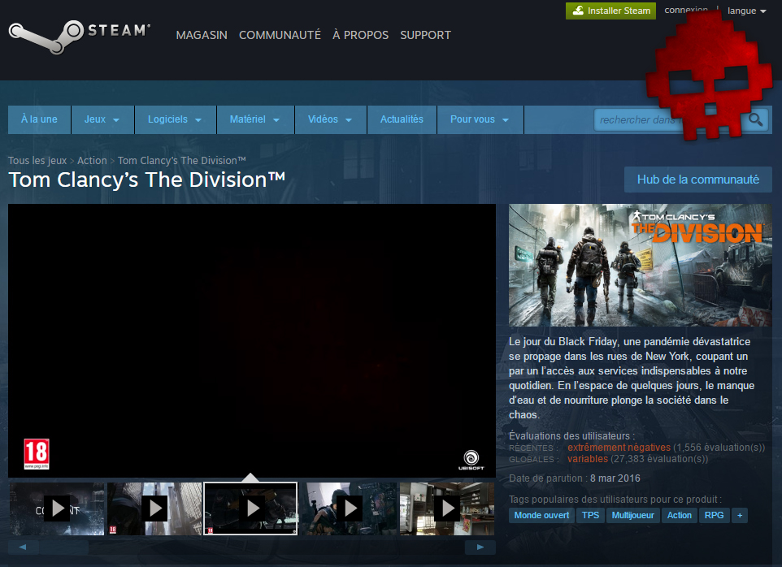Expand the Pour vous dropdown
782x567 pixels.
click(480, 119)
